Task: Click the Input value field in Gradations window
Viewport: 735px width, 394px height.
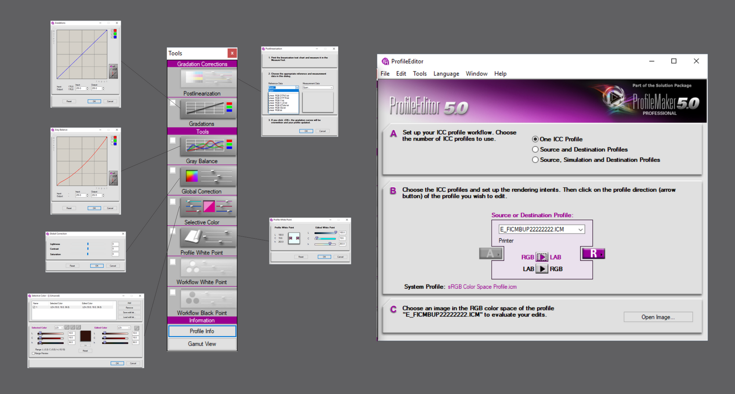Action: point(81,88)
